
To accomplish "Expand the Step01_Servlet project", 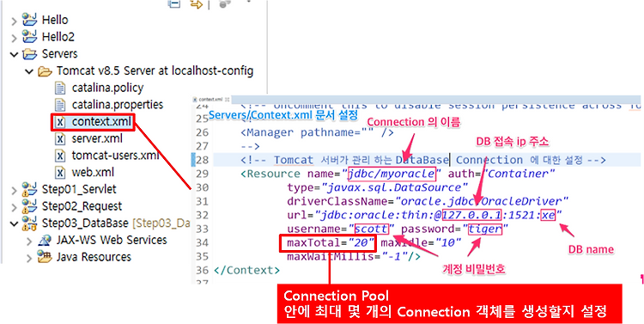I will click(x=14, y=190).
